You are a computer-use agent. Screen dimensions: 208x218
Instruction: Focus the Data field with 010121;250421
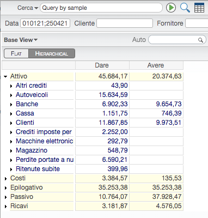(x=45, y=23)
